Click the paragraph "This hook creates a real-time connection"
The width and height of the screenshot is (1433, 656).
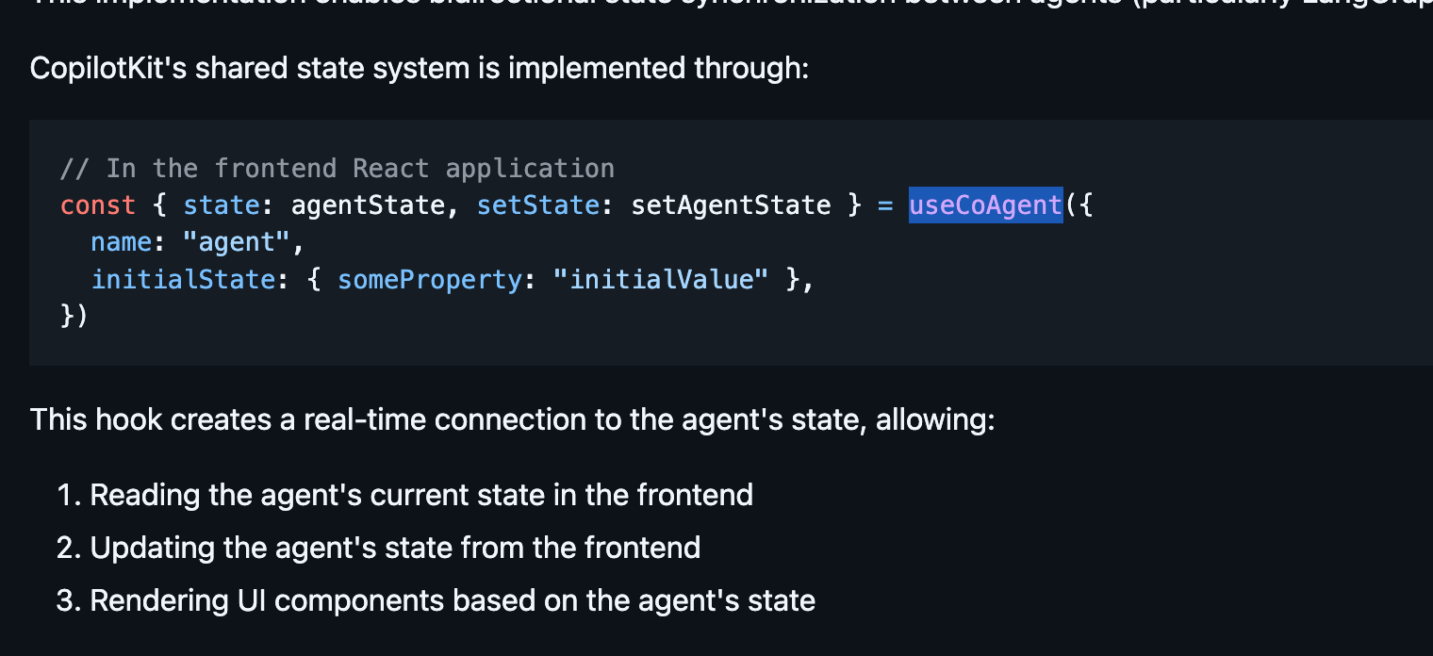513,419
